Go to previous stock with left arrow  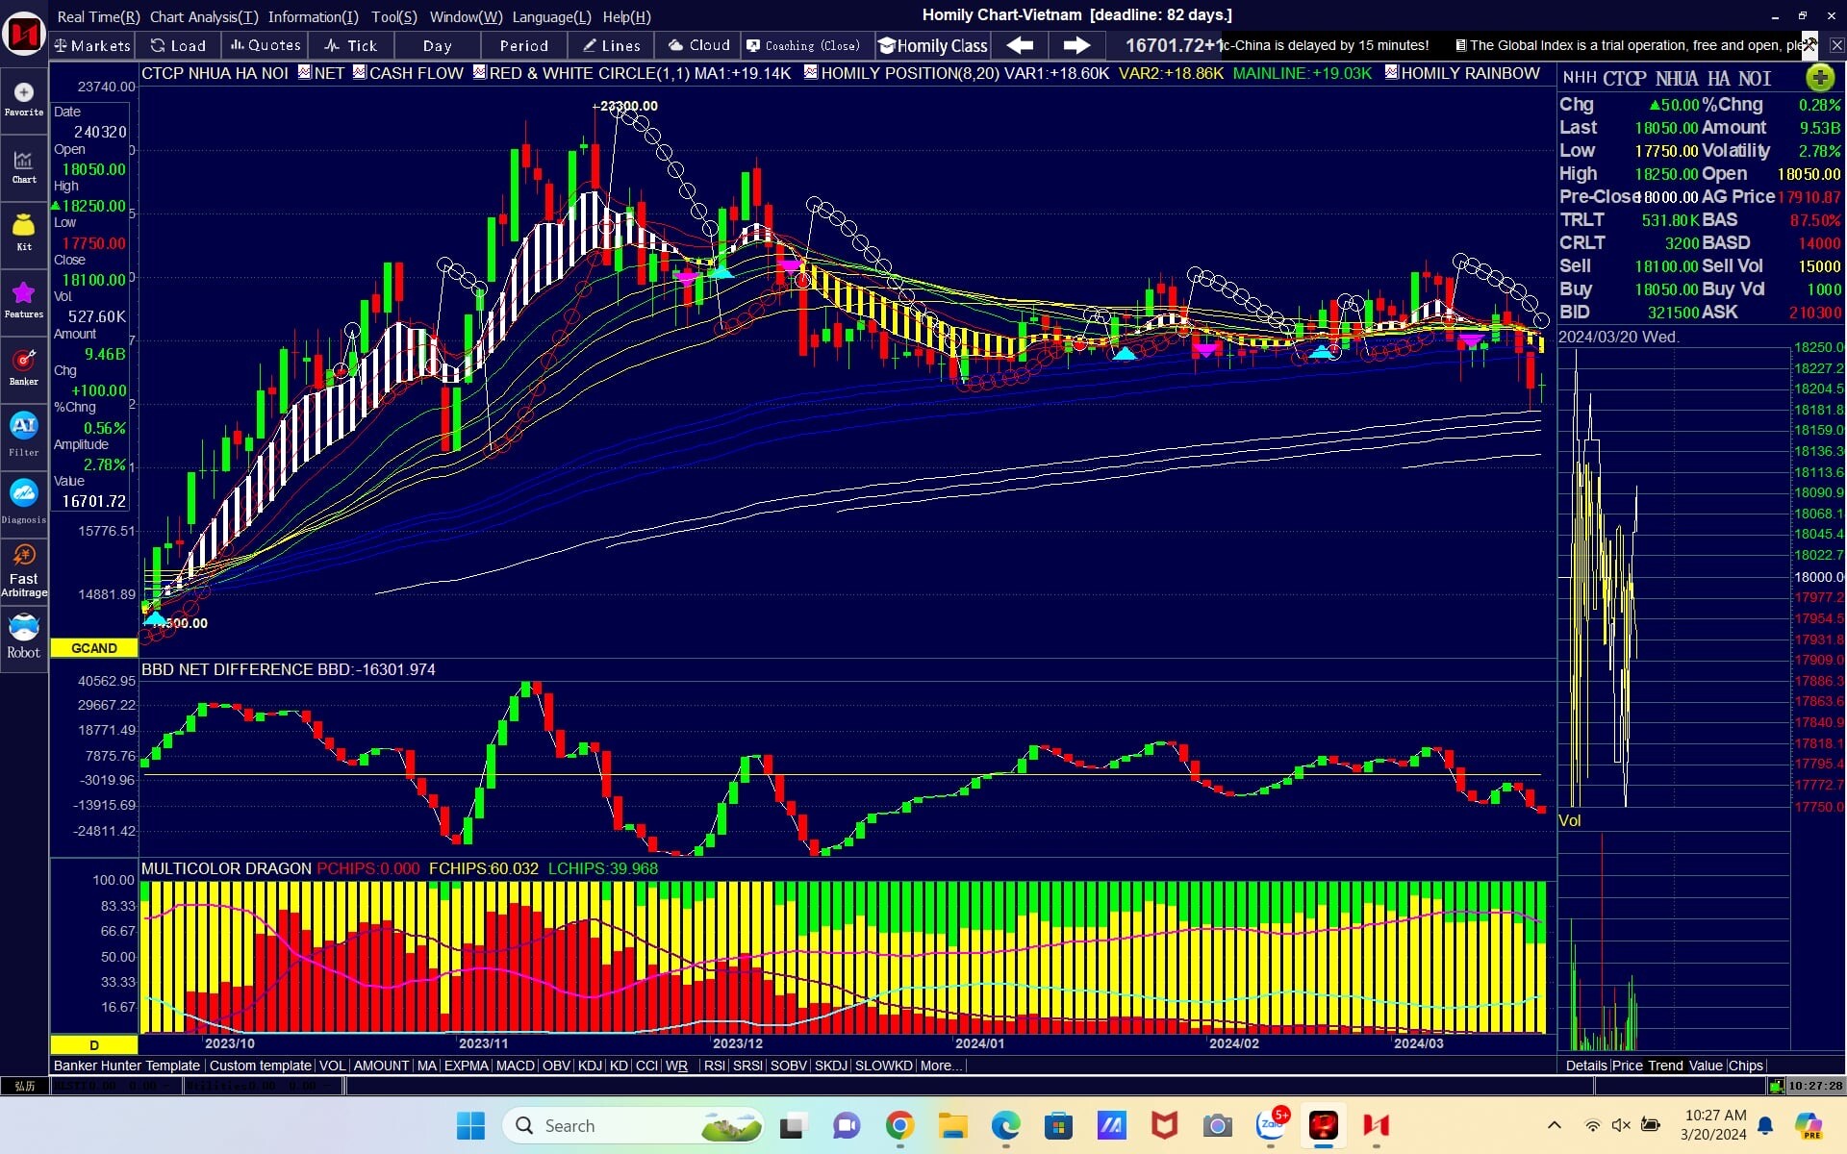pos(1020,45)
